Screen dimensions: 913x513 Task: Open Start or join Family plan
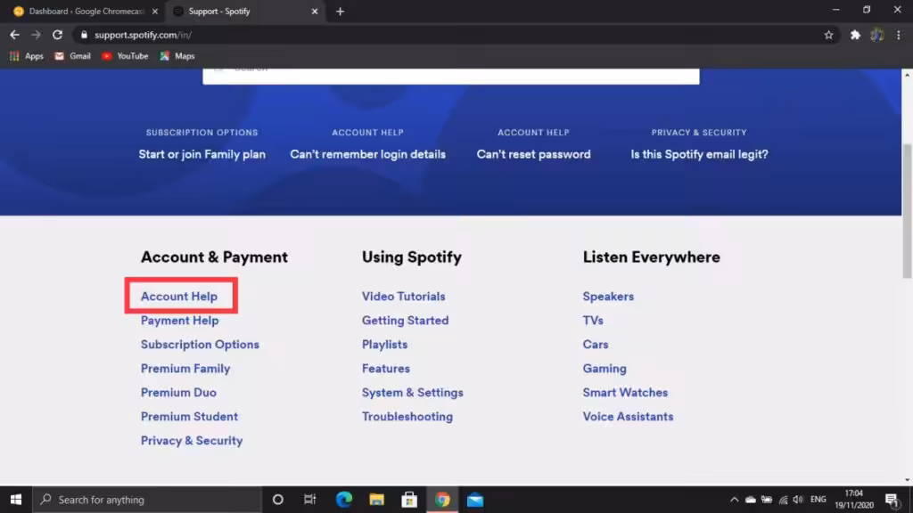(x=202, y=154)
